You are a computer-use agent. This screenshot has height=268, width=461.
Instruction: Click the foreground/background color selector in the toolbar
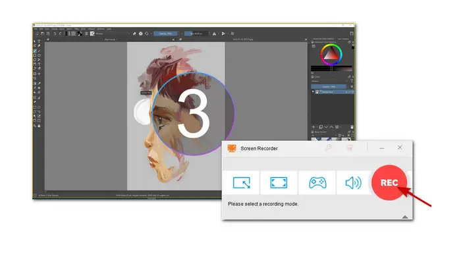[x=80, y=34]
